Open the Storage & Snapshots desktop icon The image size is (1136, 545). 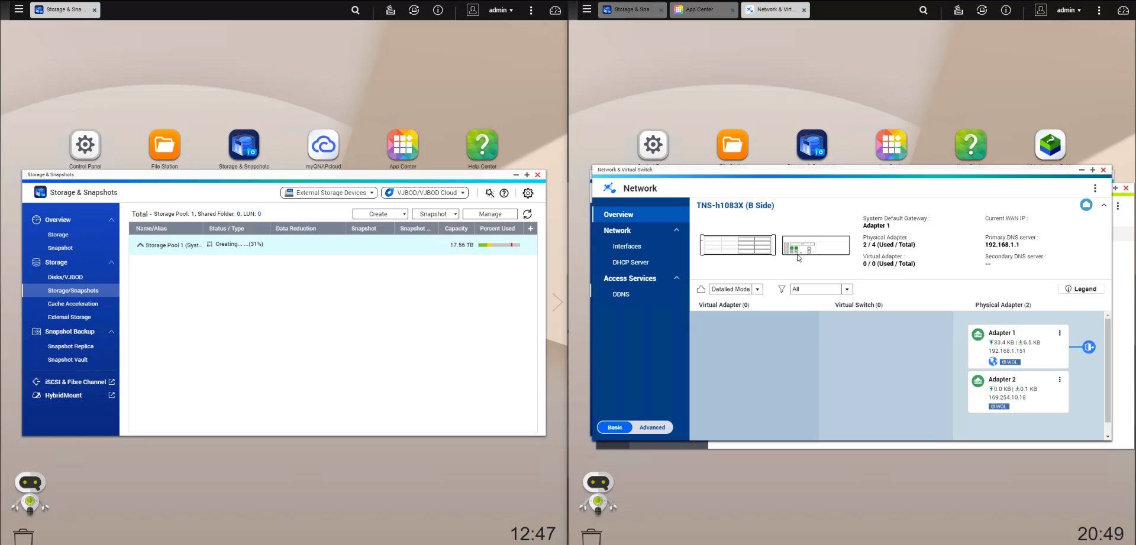coord(244,145)
